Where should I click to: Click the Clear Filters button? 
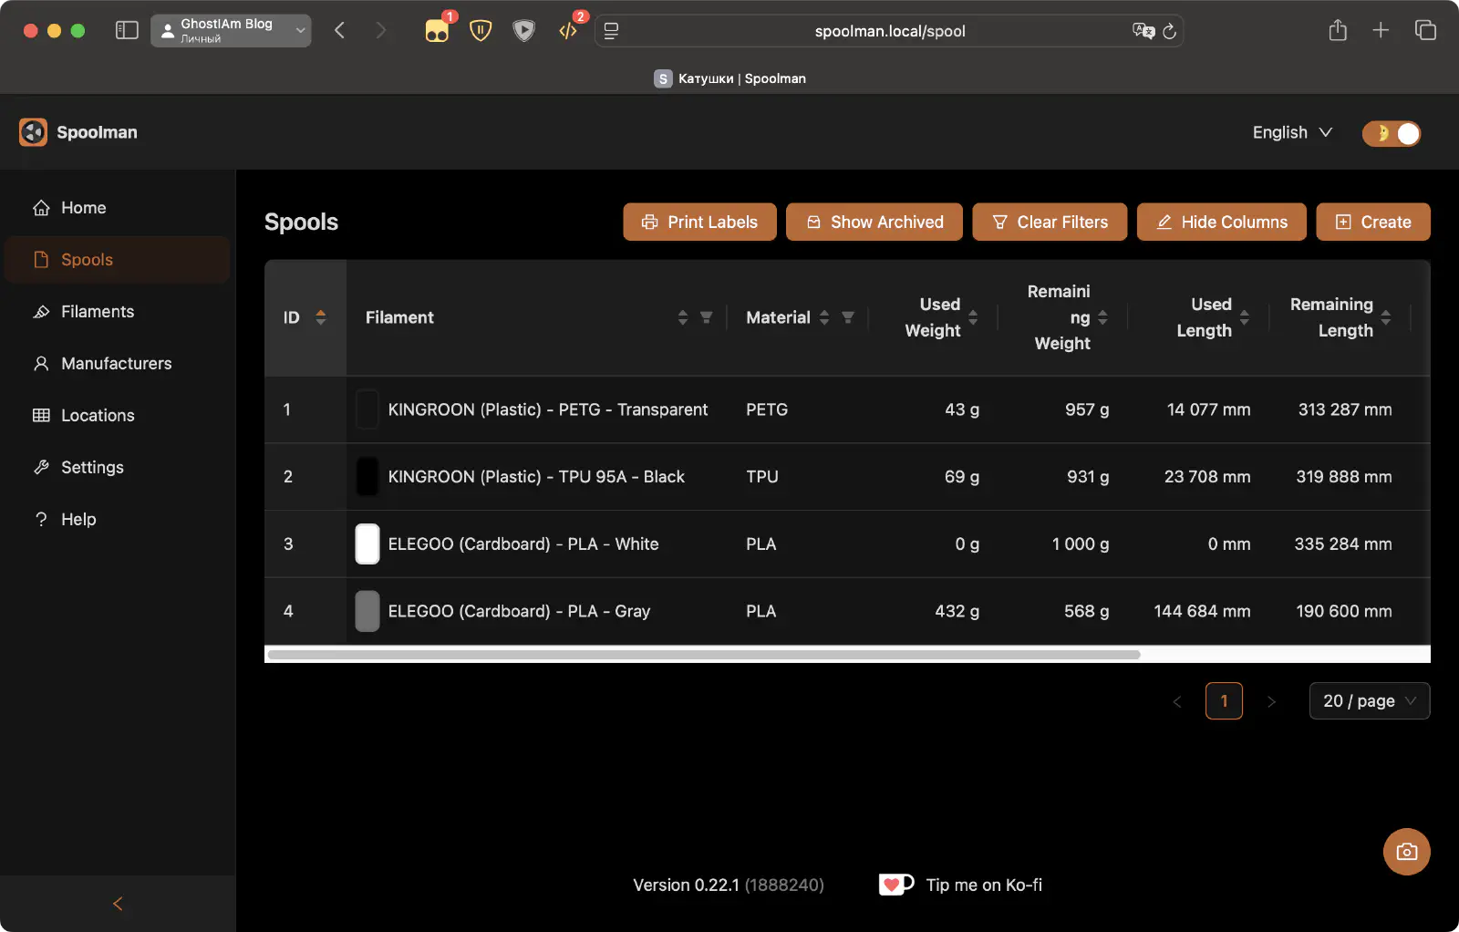coord(1050,222)
